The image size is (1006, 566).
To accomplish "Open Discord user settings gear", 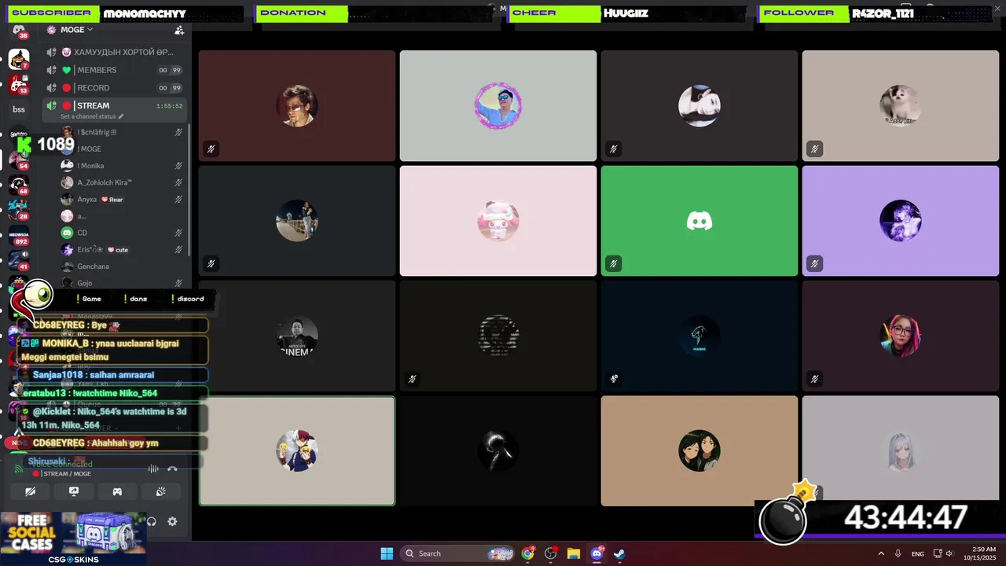I will (x=172, y=521).
